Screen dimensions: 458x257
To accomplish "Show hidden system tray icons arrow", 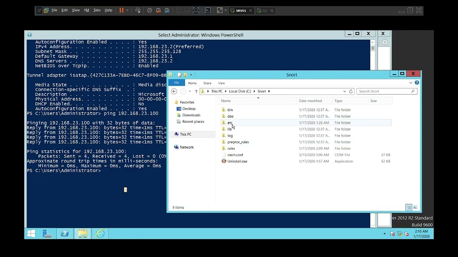I will tap(385, 234).
